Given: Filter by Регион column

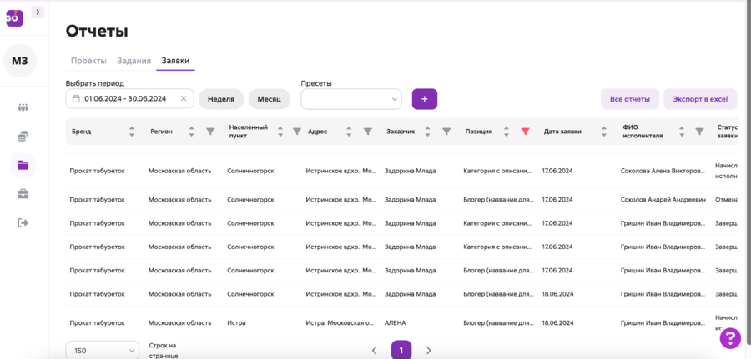Looking at the screenshot, I should click(x=210, y=132).
